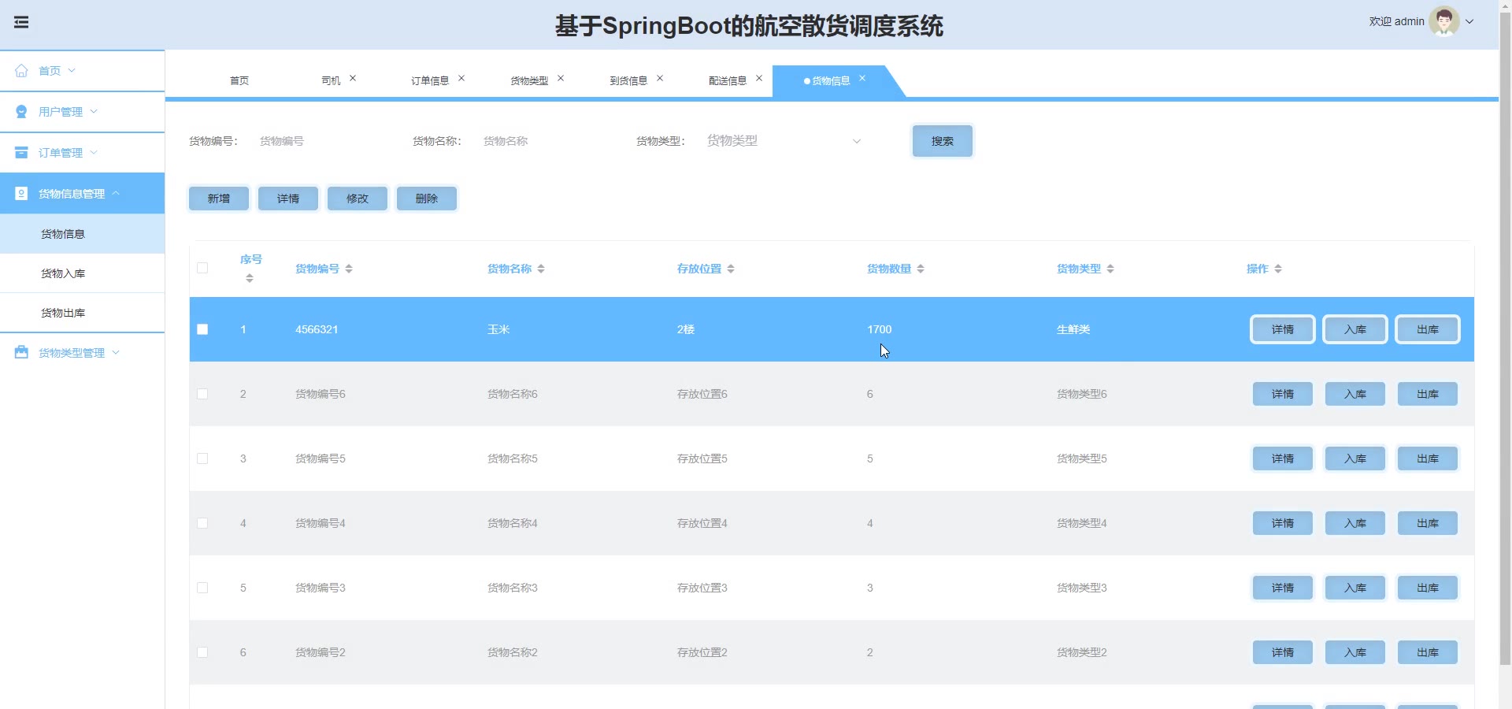Click 出库 for the 货物名称3 row
This screenshot has width=1512, height=709.
[1428, 588]
